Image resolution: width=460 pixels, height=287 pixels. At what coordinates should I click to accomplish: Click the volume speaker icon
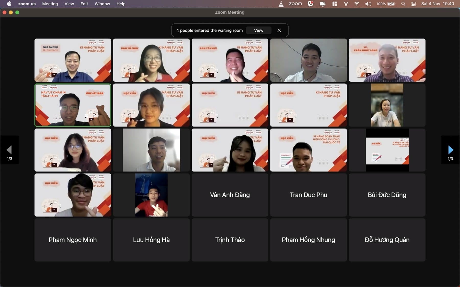368,4
